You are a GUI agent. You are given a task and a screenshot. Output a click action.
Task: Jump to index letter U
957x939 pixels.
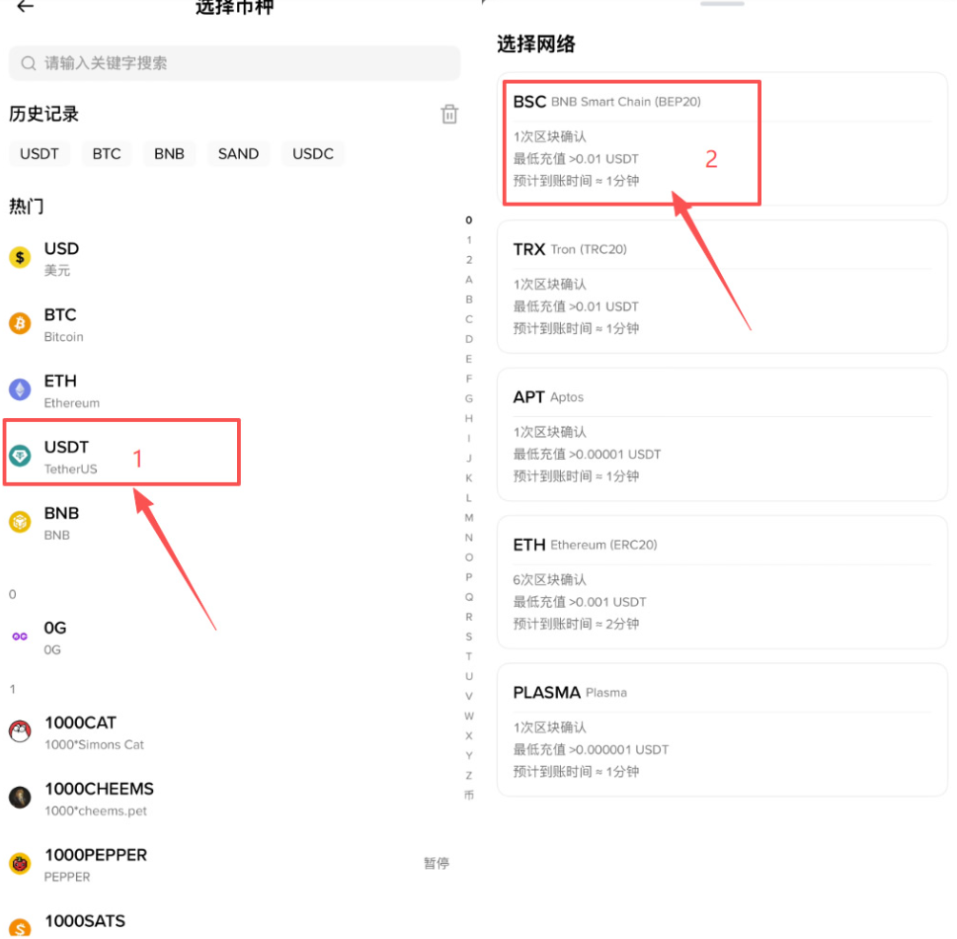(x=469, y=676)
